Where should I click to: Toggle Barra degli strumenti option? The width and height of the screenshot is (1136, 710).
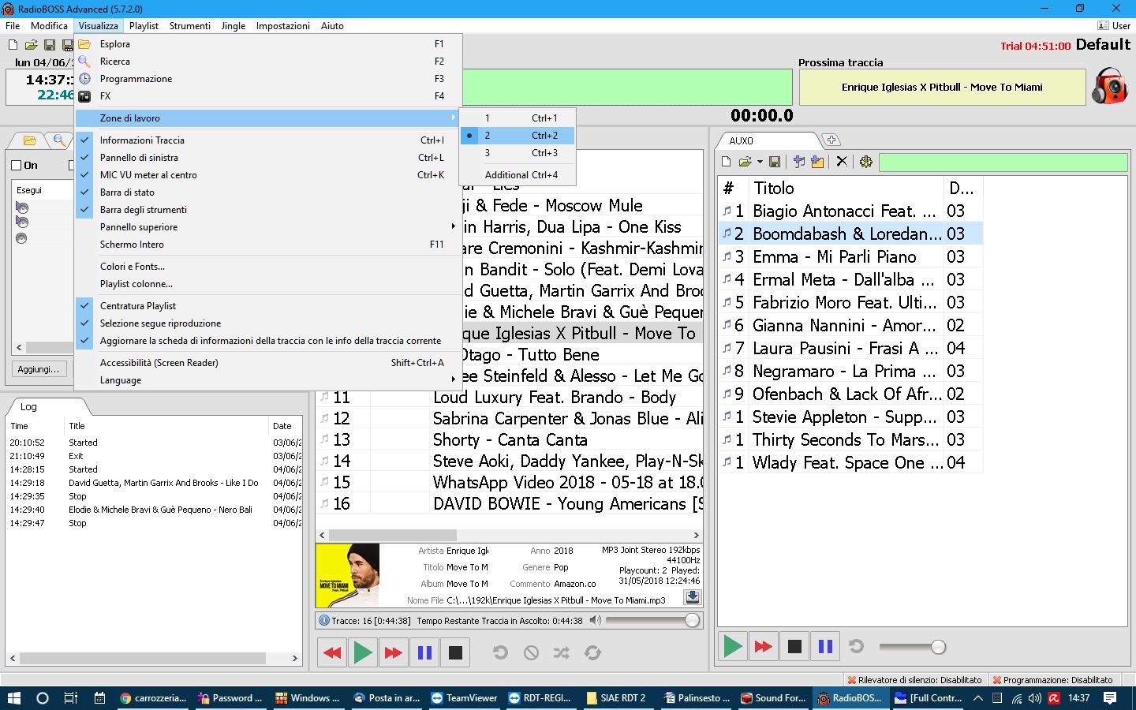[268, 210]
